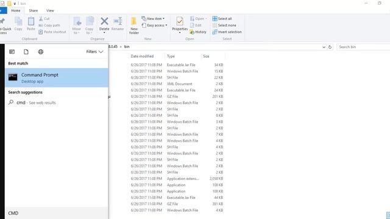Viewport: 390px width, 219px height.
Task: Click the Delete icon
Action: coord(104,21)
